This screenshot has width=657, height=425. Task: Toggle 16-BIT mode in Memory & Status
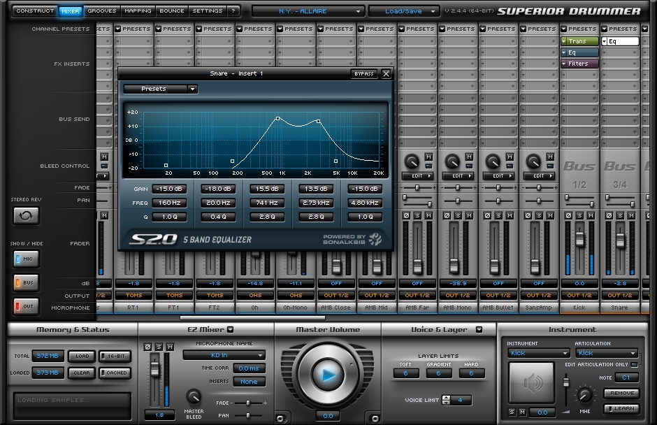pos(115,356)
